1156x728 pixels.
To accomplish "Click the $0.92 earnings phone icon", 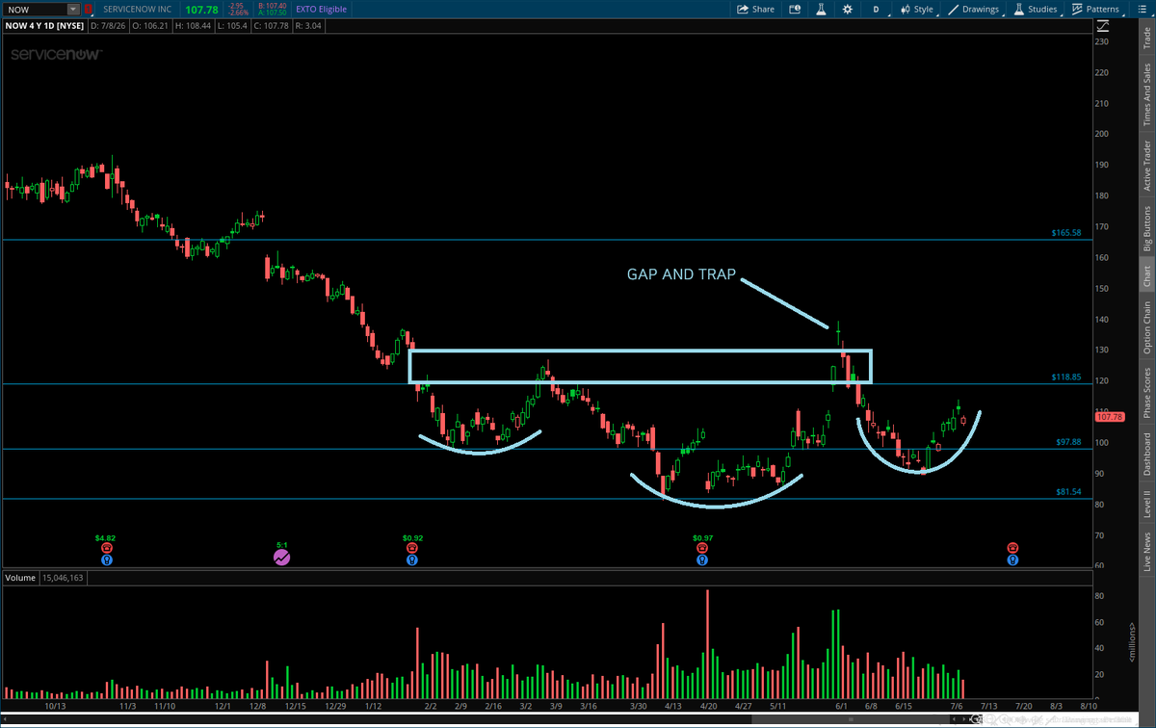I will (412, 547).
